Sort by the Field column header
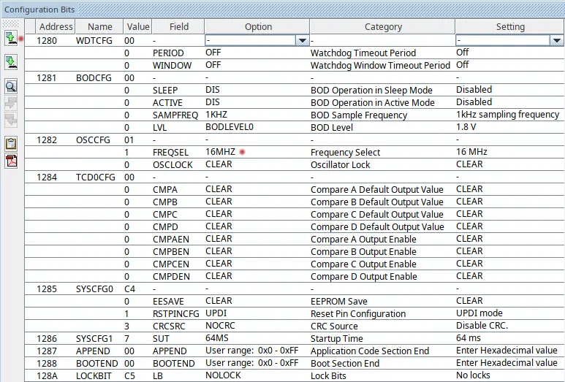 coord(178,27)
